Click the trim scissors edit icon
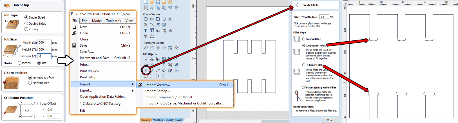 [x=170, y=65]
